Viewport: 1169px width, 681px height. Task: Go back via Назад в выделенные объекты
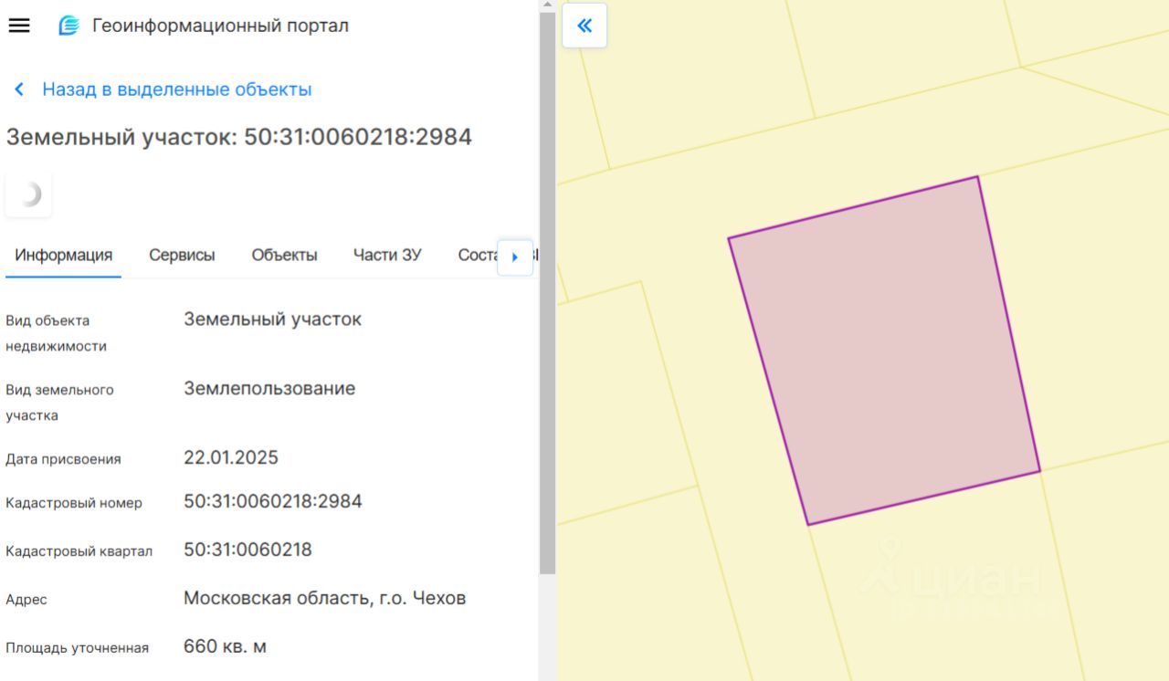[176, 89]
